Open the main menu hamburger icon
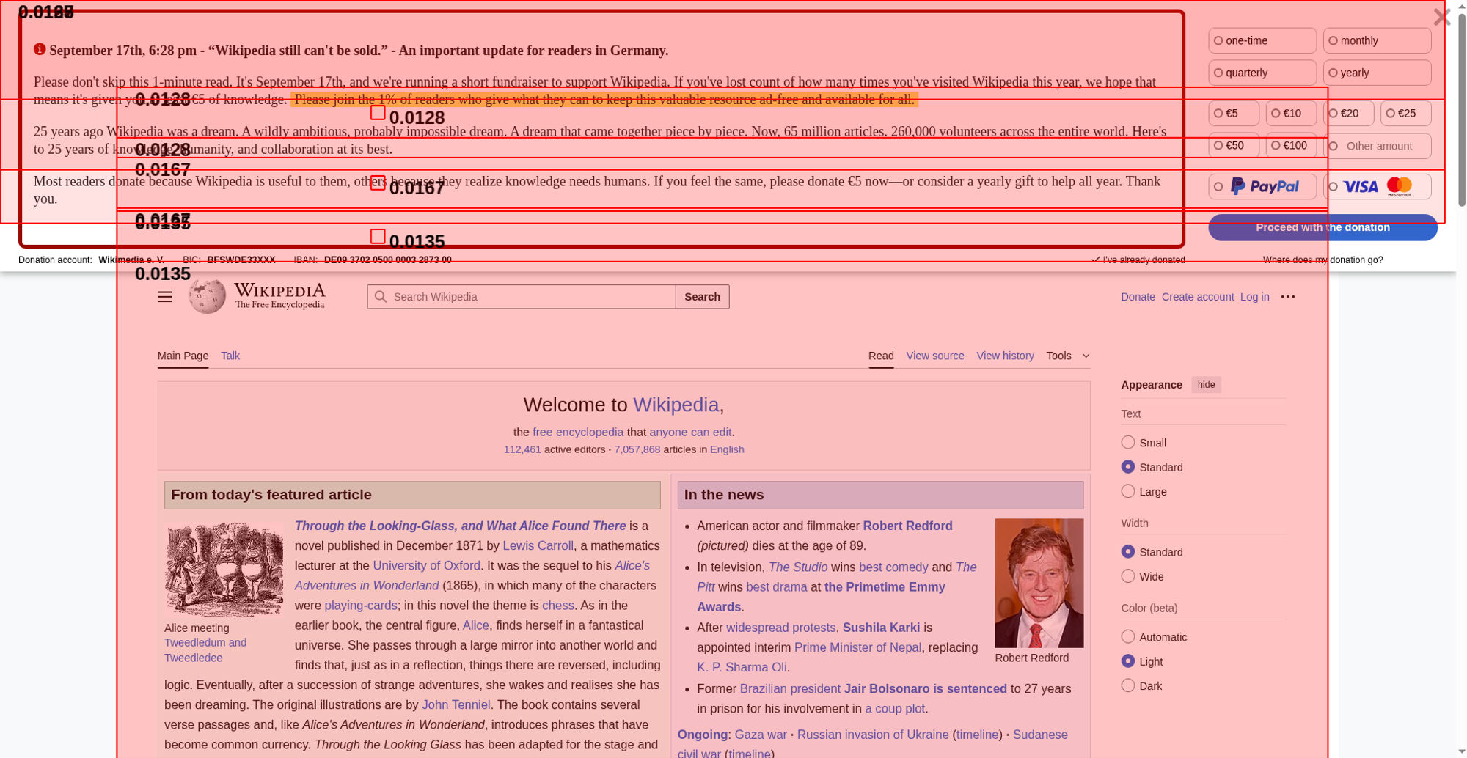 (x=165, y=297)
